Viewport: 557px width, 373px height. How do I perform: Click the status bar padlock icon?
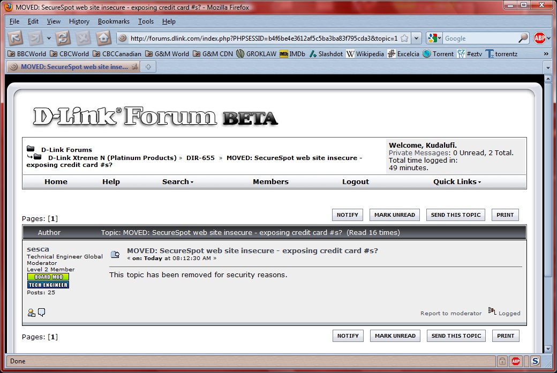click(502, 361)
